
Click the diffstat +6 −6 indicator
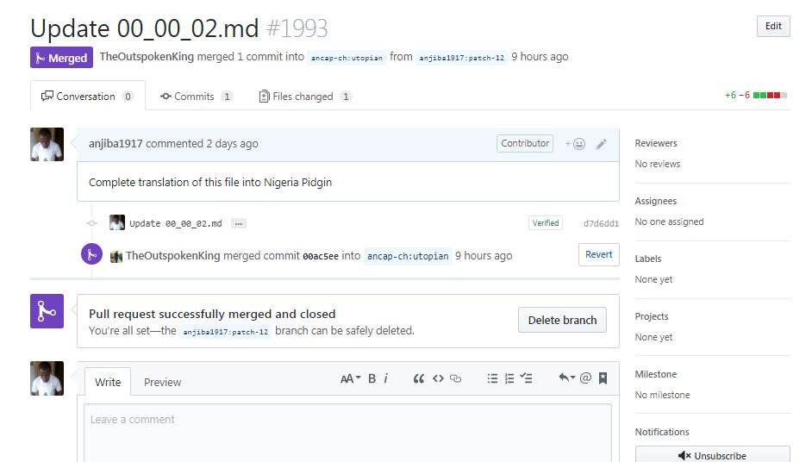click(x=756, y=96)
